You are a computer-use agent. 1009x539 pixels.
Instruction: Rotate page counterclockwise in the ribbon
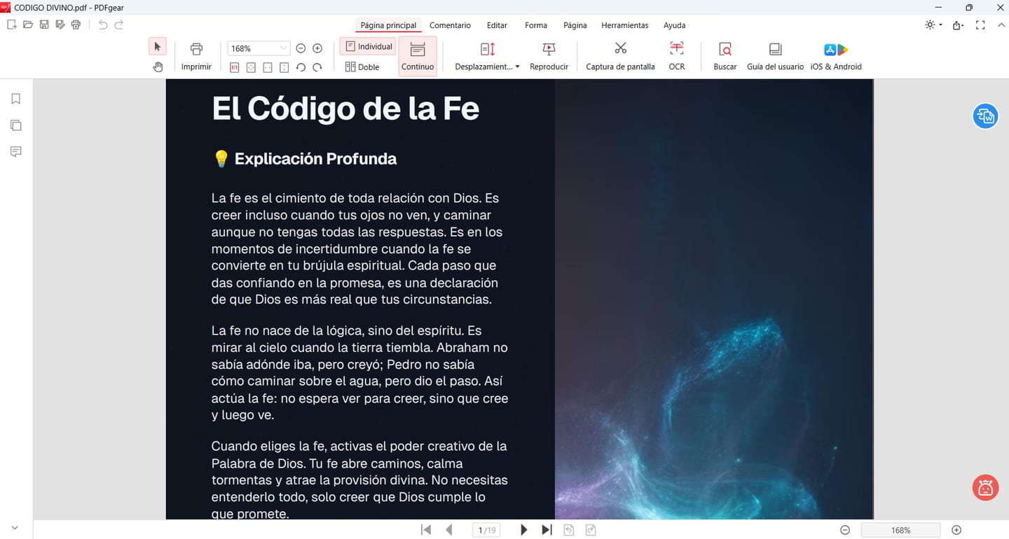click(x=301, y=67)
